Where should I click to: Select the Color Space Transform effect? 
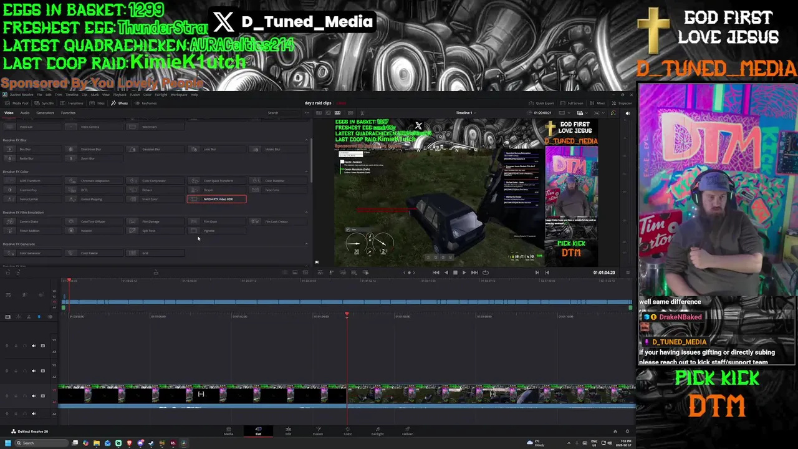coord(216,181)
